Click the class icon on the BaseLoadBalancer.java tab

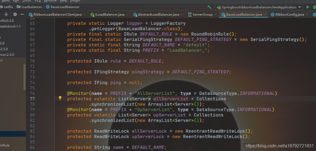click(x=223, y=15)
